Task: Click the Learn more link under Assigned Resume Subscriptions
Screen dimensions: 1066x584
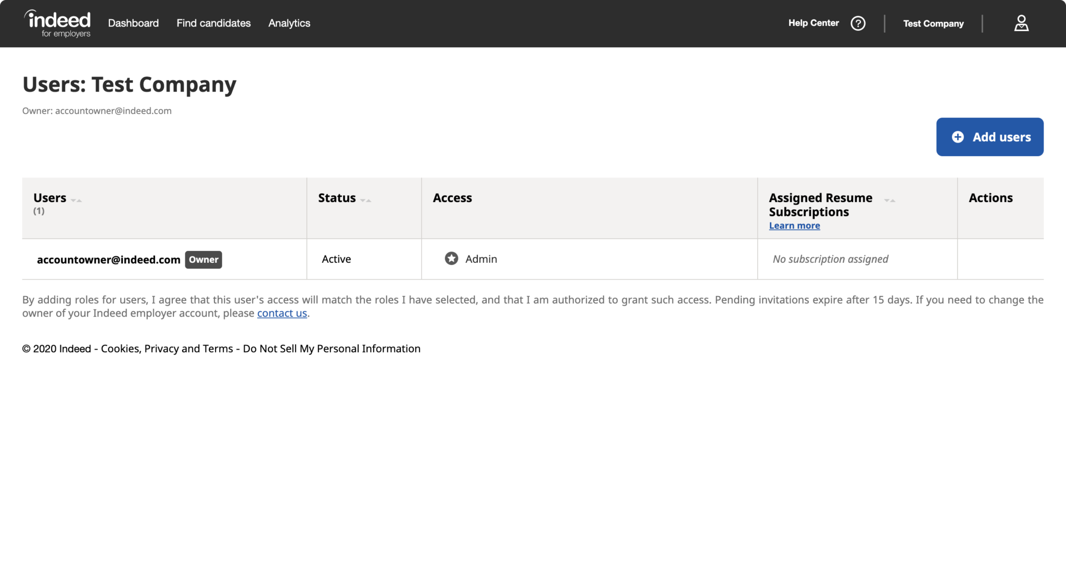Action: coord(794,225)
